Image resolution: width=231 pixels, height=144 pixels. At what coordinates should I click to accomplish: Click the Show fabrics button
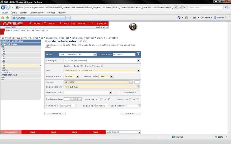129,92
